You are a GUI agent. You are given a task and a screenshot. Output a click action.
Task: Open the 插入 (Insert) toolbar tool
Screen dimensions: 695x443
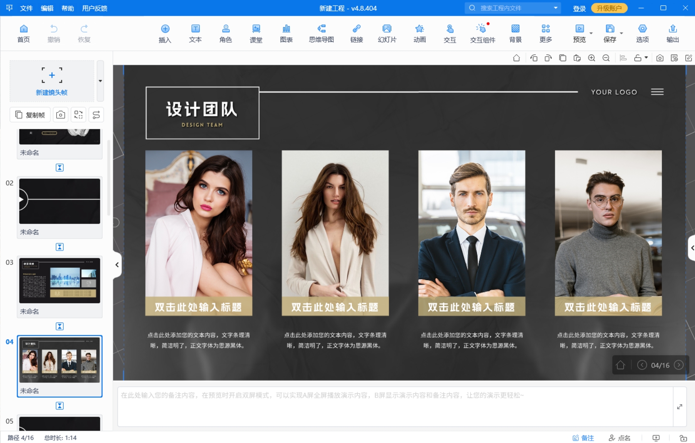(x=165, y=33)
